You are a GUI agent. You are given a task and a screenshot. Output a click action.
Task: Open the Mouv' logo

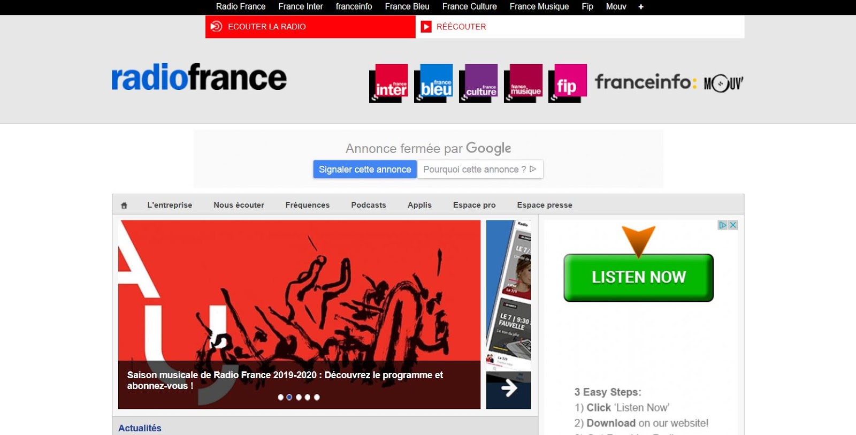723,83
